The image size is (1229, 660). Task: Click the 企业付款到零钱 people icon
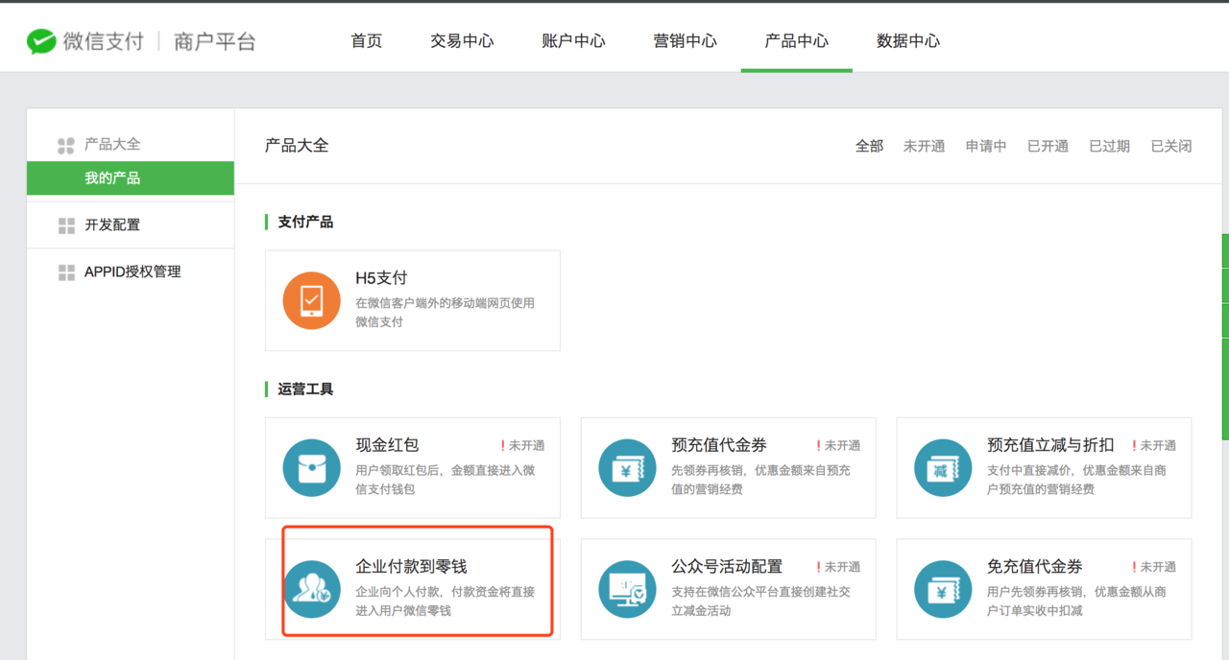[311, 589]
